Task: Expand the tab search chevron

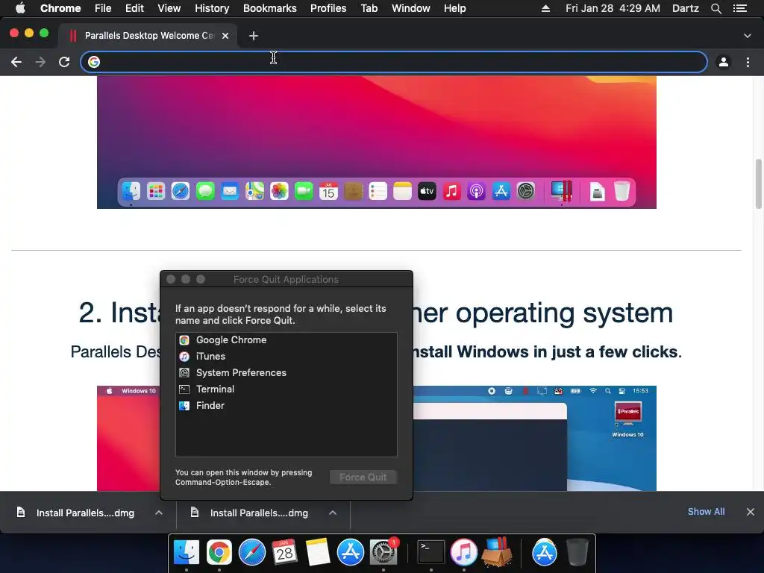Action: 748,36
